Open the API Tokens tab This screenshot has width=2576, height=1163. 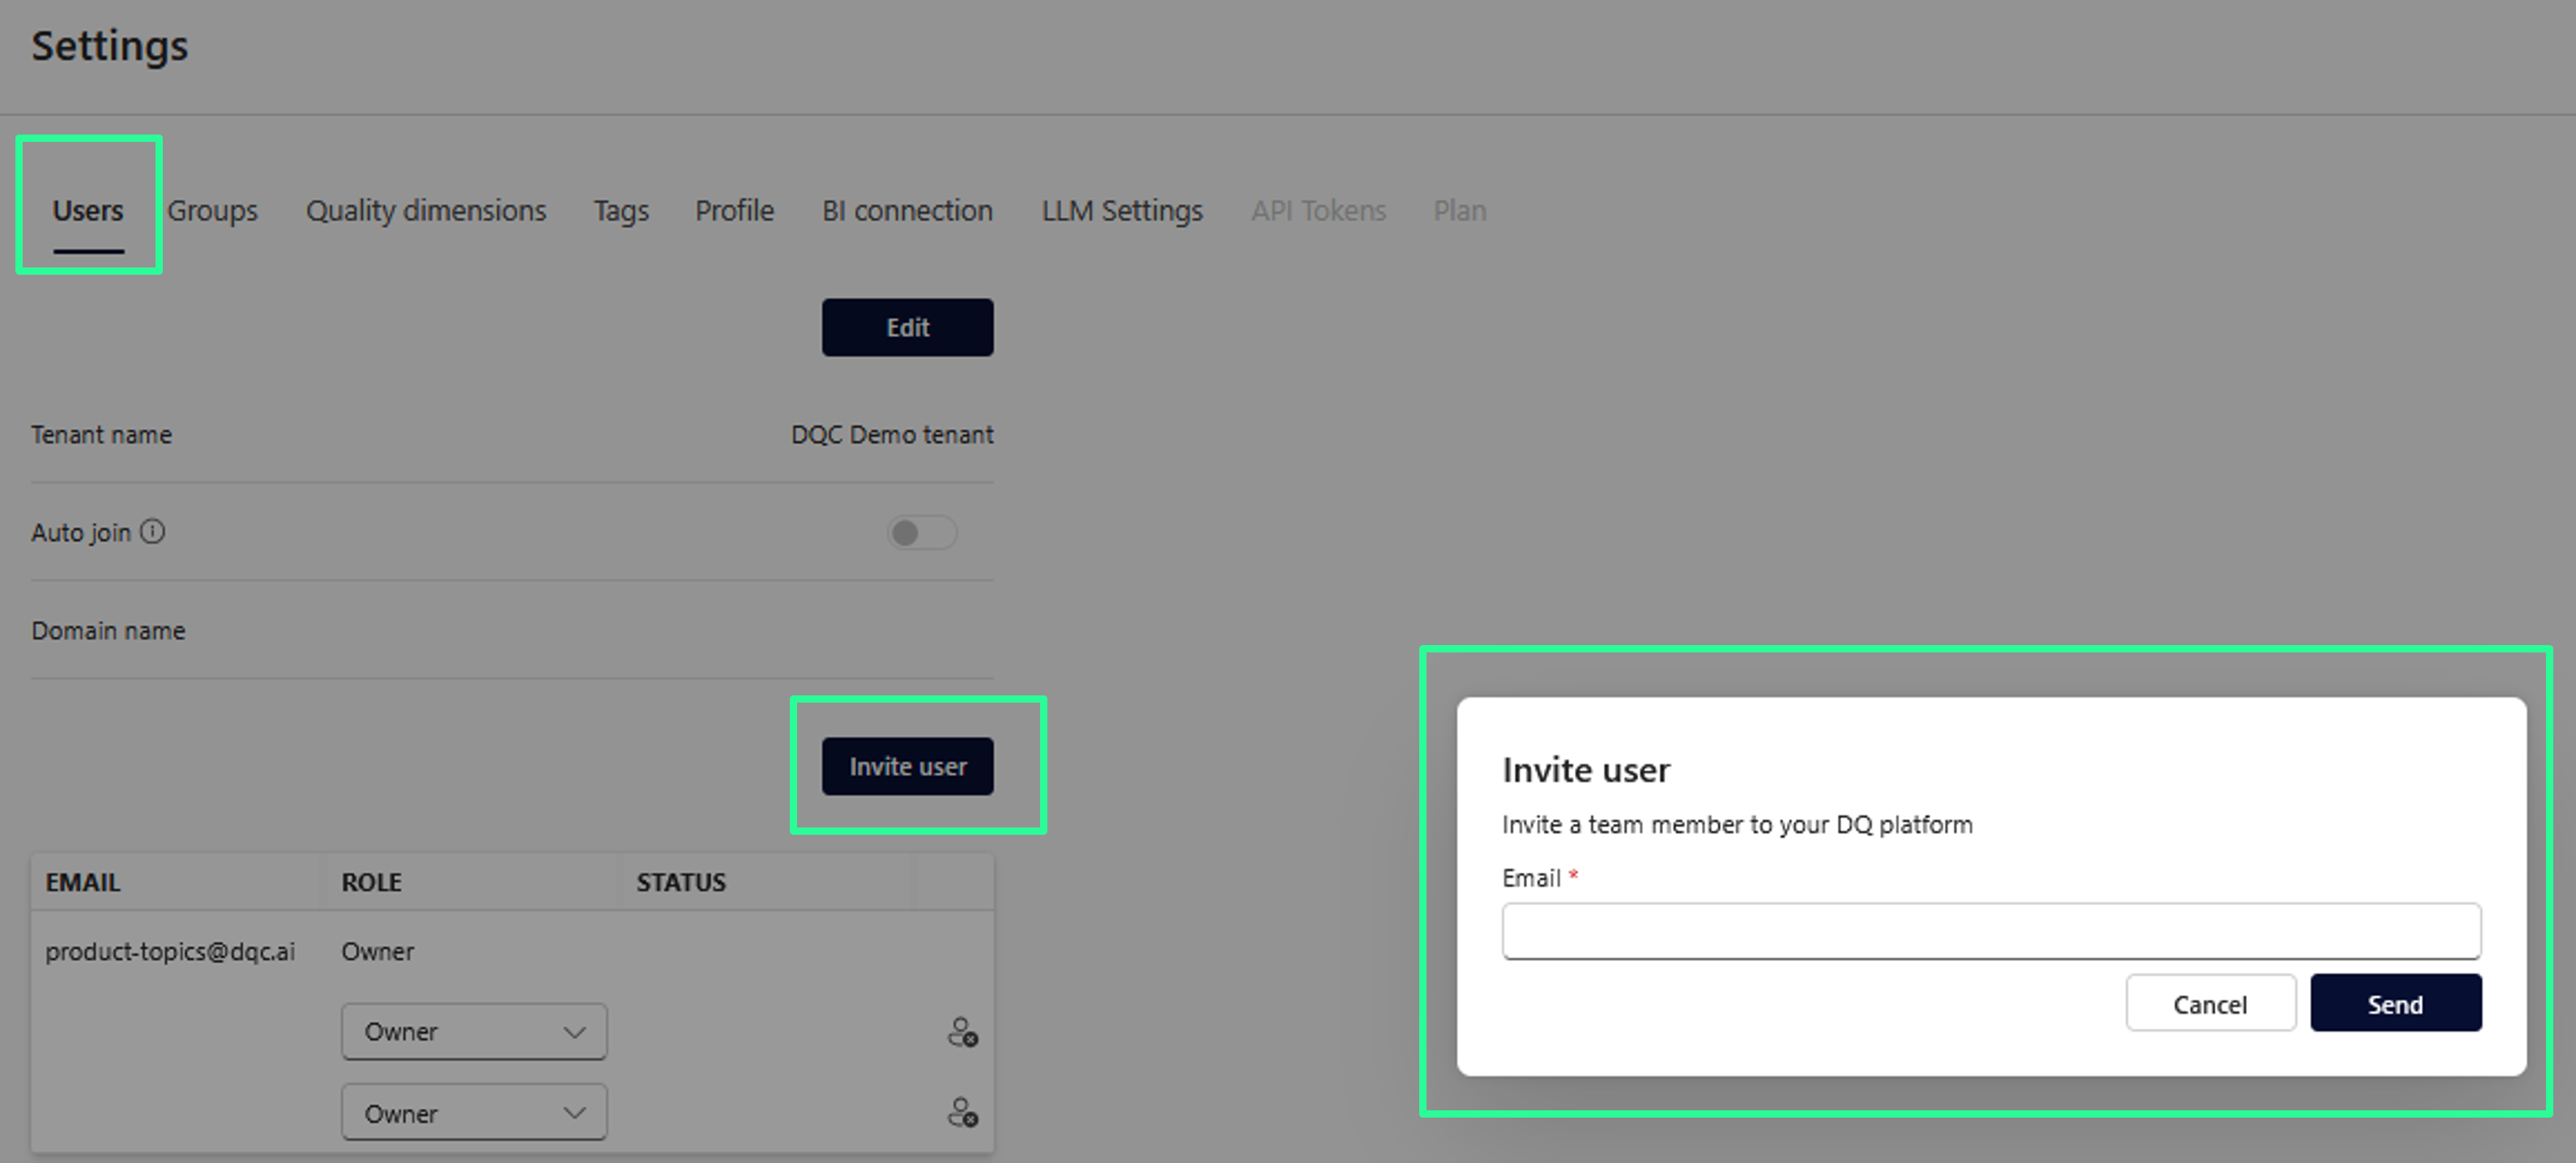pos(1318,212)
